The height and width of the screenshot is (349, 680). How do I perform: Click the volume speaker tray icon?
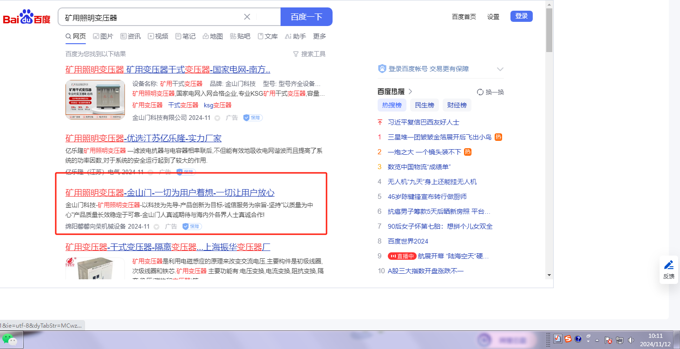coord(631,340)
